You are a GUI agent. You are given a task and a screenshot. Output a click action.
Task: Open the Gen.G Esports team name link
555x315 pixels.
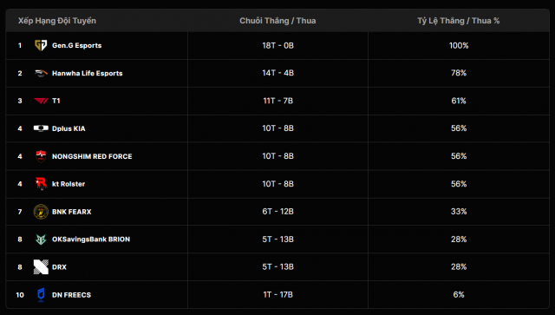point(77,45)
